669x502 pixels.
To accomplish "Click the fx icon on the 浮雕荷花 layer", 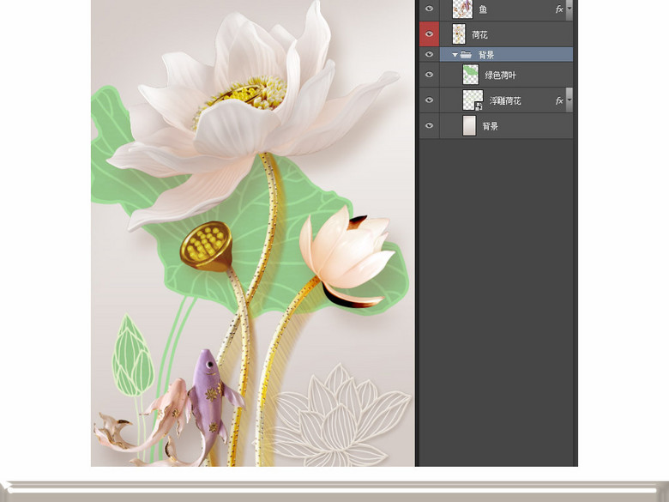I will click(x=559, y=100).
